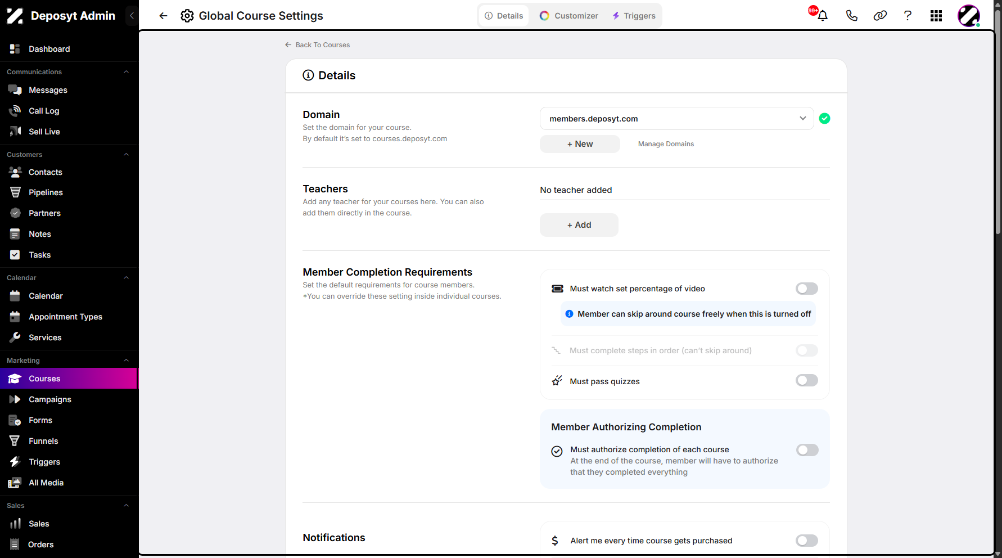
Task: Collapse the sidebar with the chevron toggle
Action: pos(132,16)
